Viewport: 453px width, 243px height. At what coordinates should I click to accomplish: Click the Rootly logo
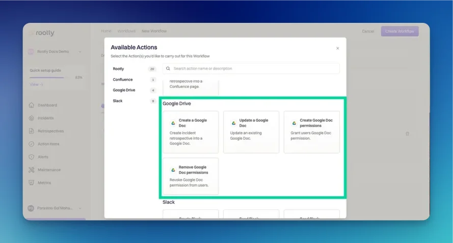[42, 33]
